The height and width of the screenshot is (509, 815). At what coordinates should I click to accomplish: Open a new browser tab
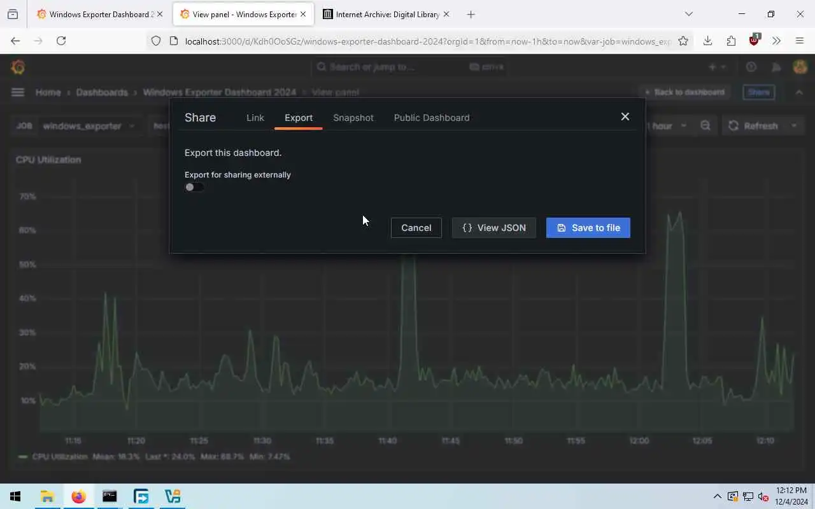[x=471, y=14]
